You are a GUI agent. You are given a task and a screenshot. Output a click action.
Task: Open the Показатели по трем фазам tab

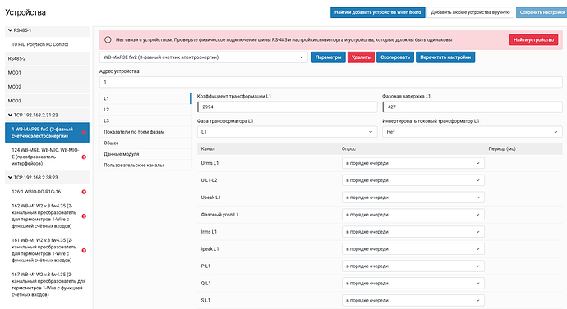click(145, 132)
